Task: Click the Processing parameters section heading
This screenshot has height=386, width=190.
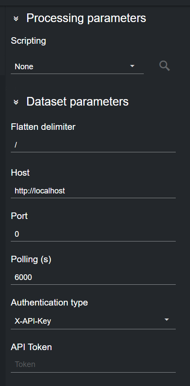Action: (86, 18)
